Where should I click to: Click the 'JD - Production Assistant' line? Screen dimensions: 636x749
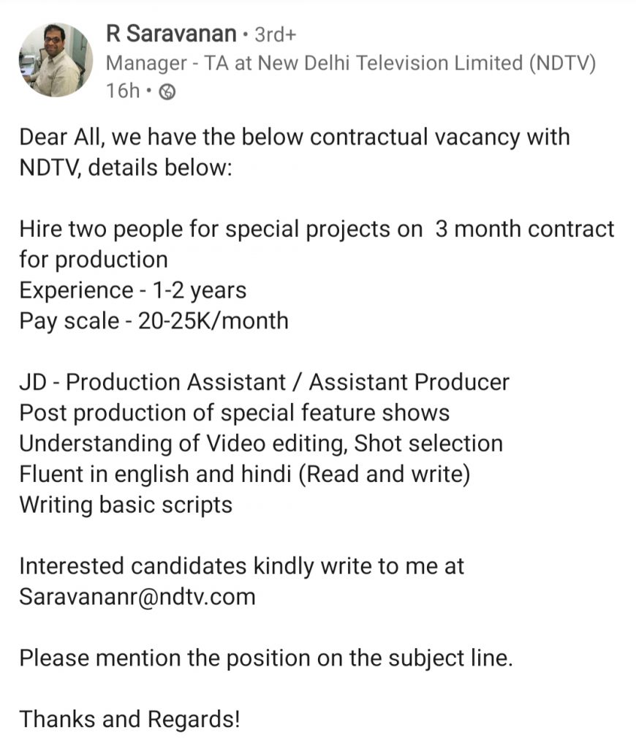coord(264,382)
